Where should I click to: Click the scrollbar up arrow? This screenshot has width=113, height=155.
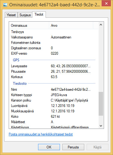(x=101, y=25)
